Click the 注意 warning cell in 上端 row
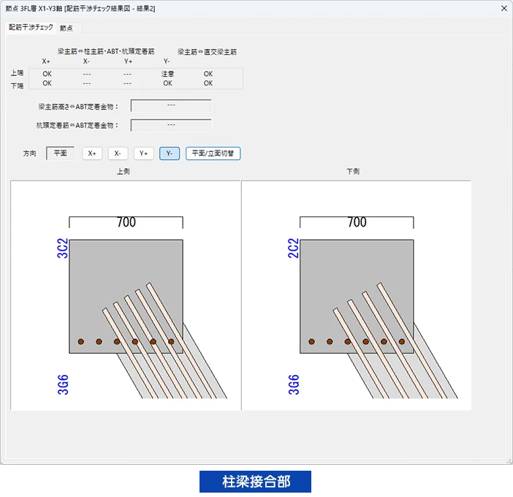This screenshot has width=513, height=497. pos(167,74)
